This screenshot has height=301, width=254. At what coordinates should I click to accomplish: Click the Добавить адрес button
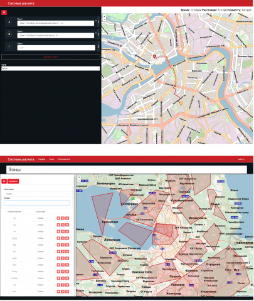click(51, 57)
